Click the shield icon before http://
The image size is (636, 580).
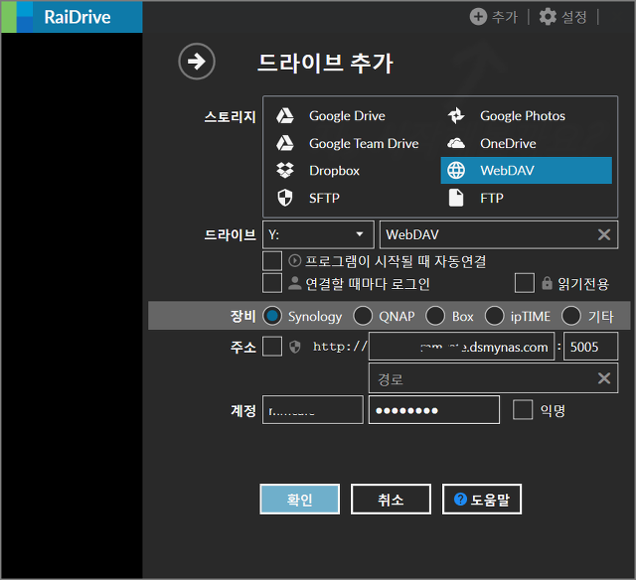tap(295, 347)
